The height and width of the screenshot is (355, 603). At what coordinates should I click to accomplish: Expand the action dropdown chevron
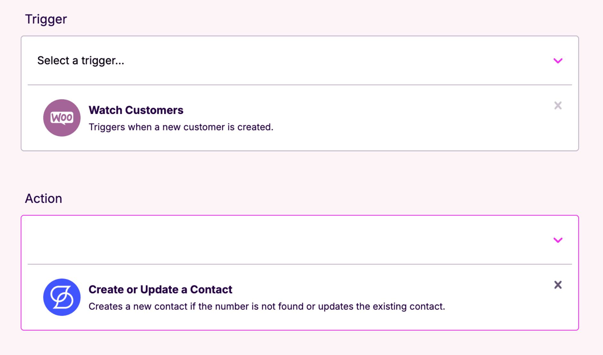click(558, 240)
